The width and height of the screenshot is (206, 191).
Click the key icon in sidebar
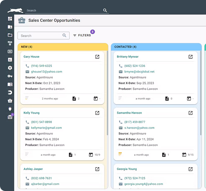pos(10,76)
